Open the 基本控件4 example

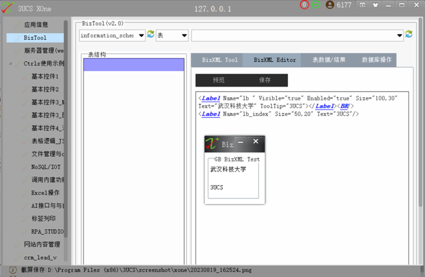[x=48, y=128]
